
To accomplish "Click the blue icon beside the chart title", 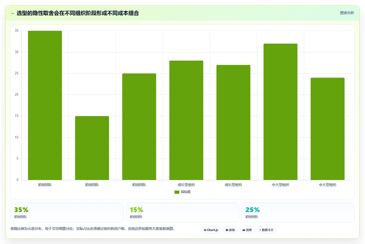I will [x=13, y=13].
